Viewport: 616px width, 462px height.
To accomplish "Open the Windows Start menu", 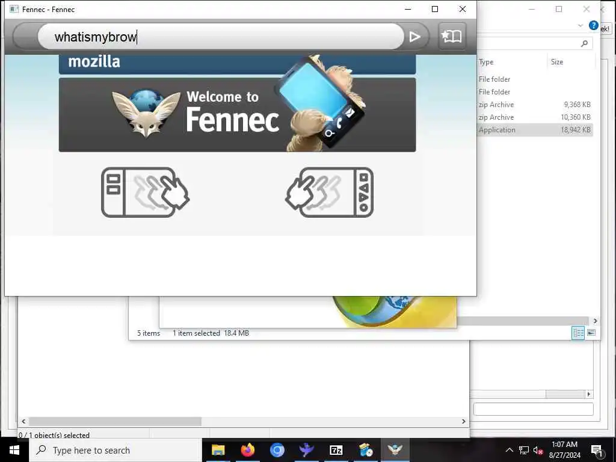I will coord(14,450).
